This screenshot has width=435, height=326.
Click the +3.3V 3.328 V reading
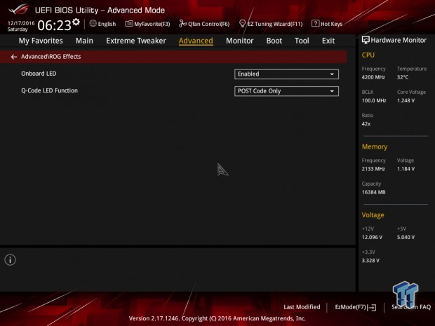coord(370,261)
